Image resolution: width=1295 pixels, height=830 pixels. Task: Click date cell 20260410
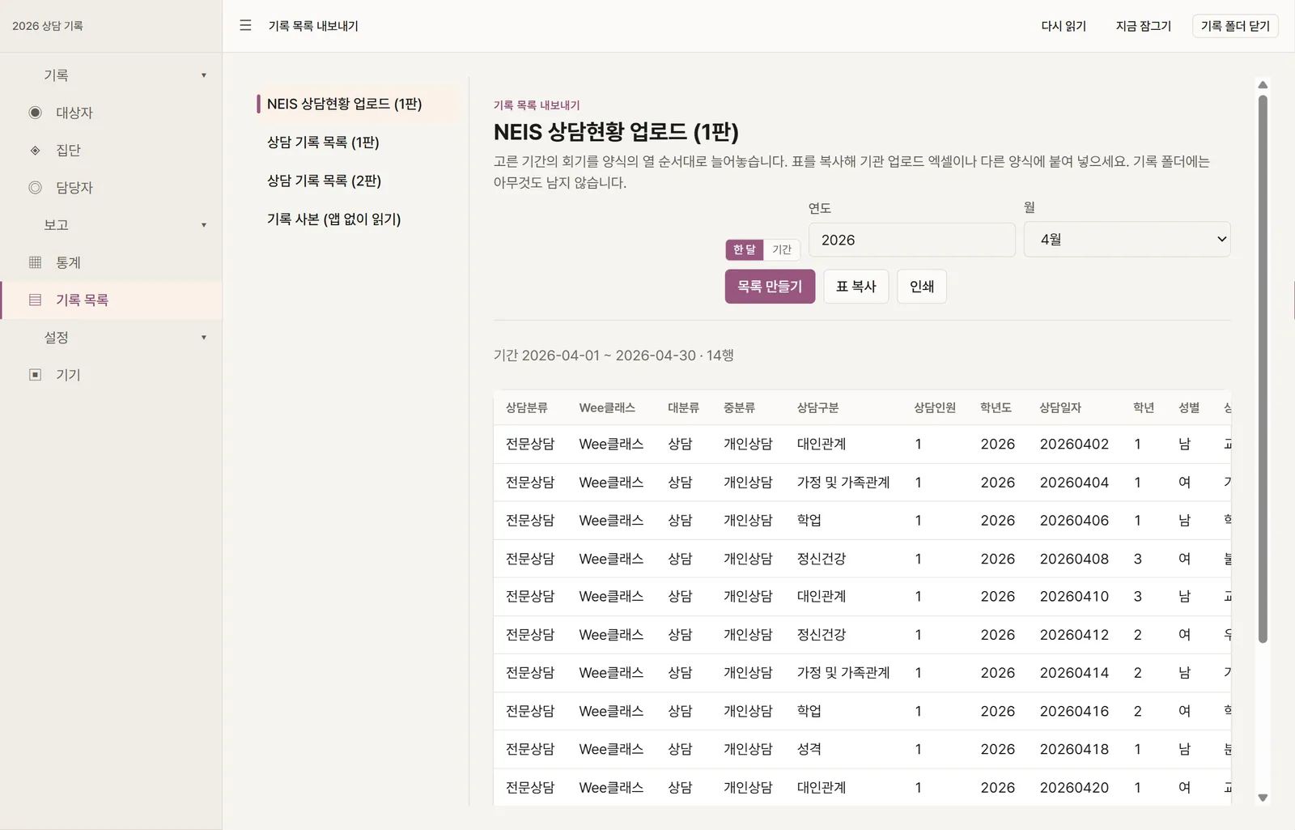pos(1074,596)
